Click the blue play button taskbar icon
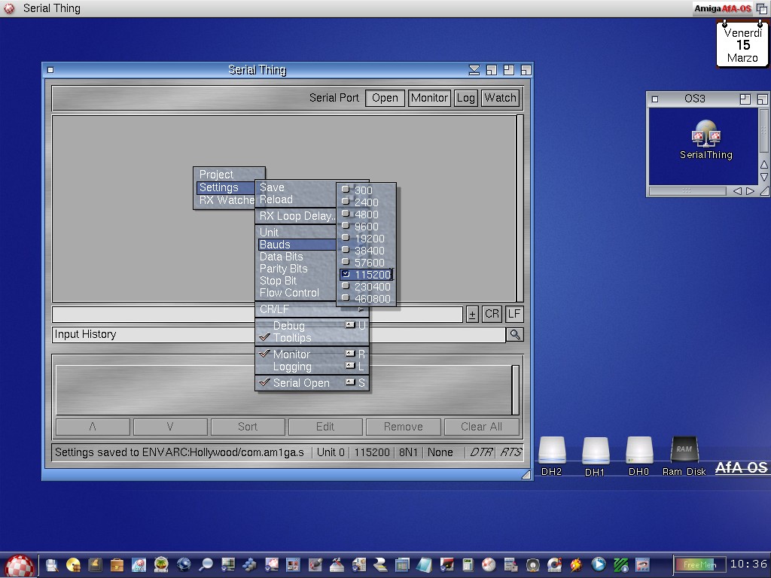The height and width of the screenshot is (578, 771). 599,564
